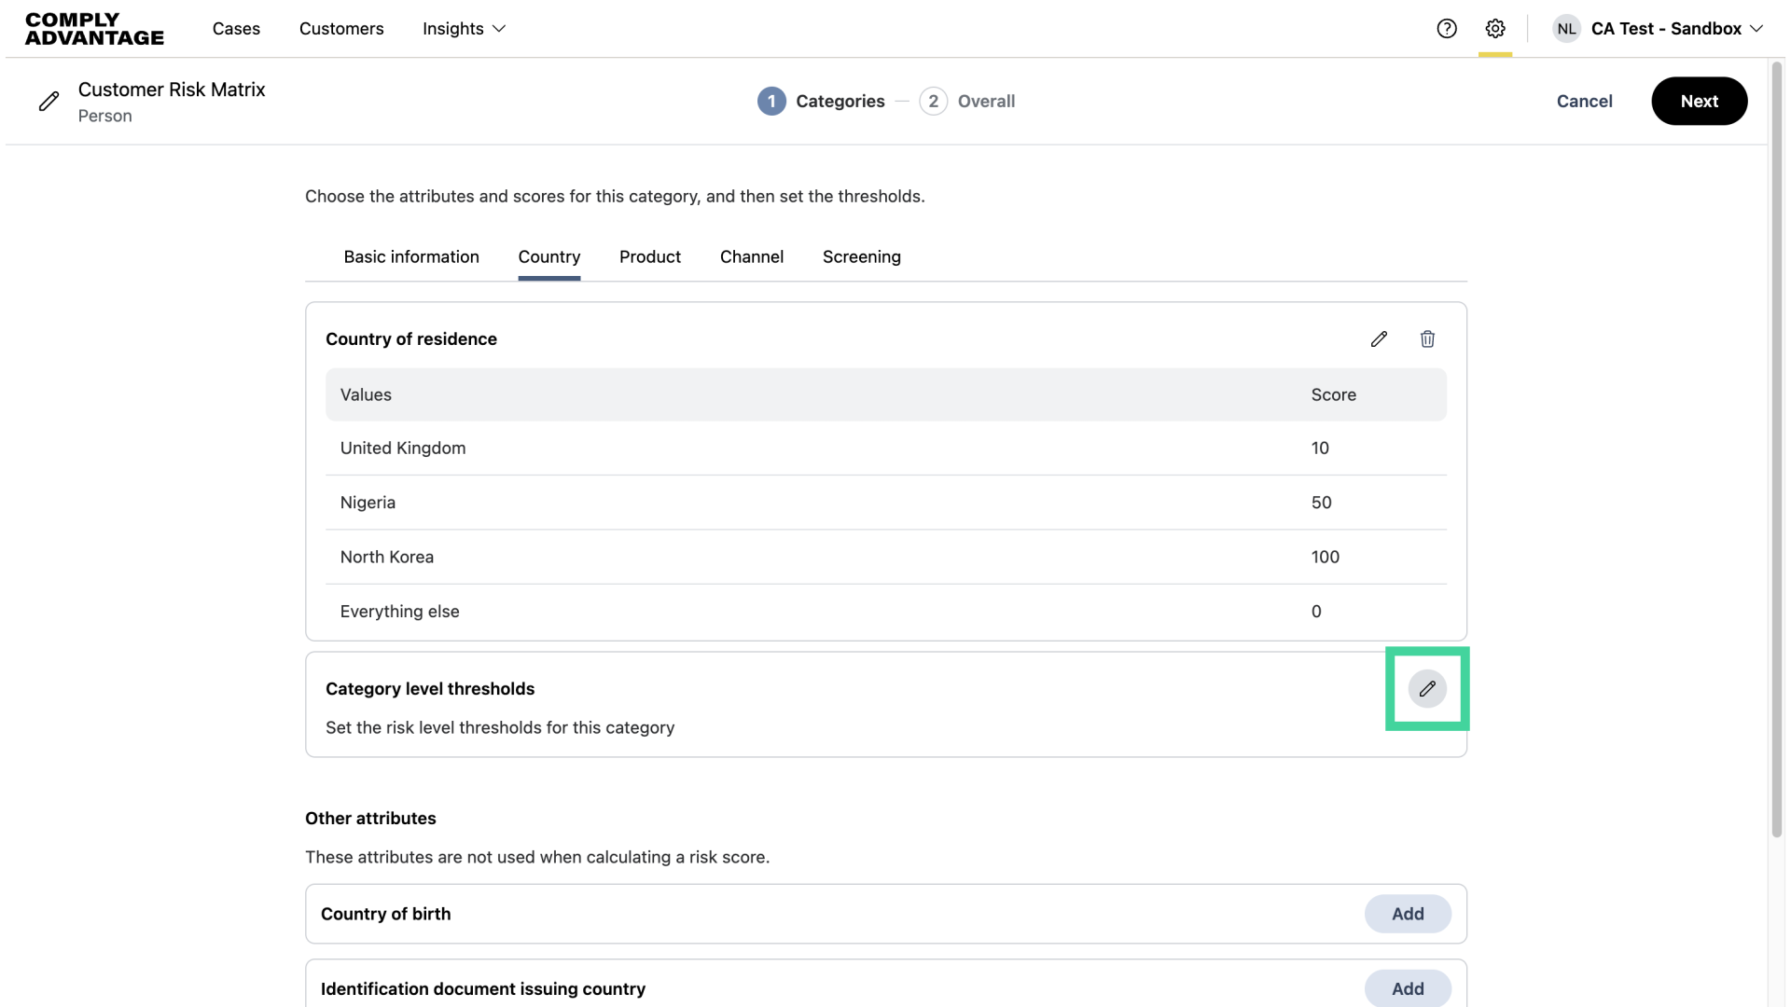Image resolution: width=1791 pixels, height=1007 pixels.
Task: Edit Country of residence attribute
Action: pyautogui.click(x=1379, y=338)
